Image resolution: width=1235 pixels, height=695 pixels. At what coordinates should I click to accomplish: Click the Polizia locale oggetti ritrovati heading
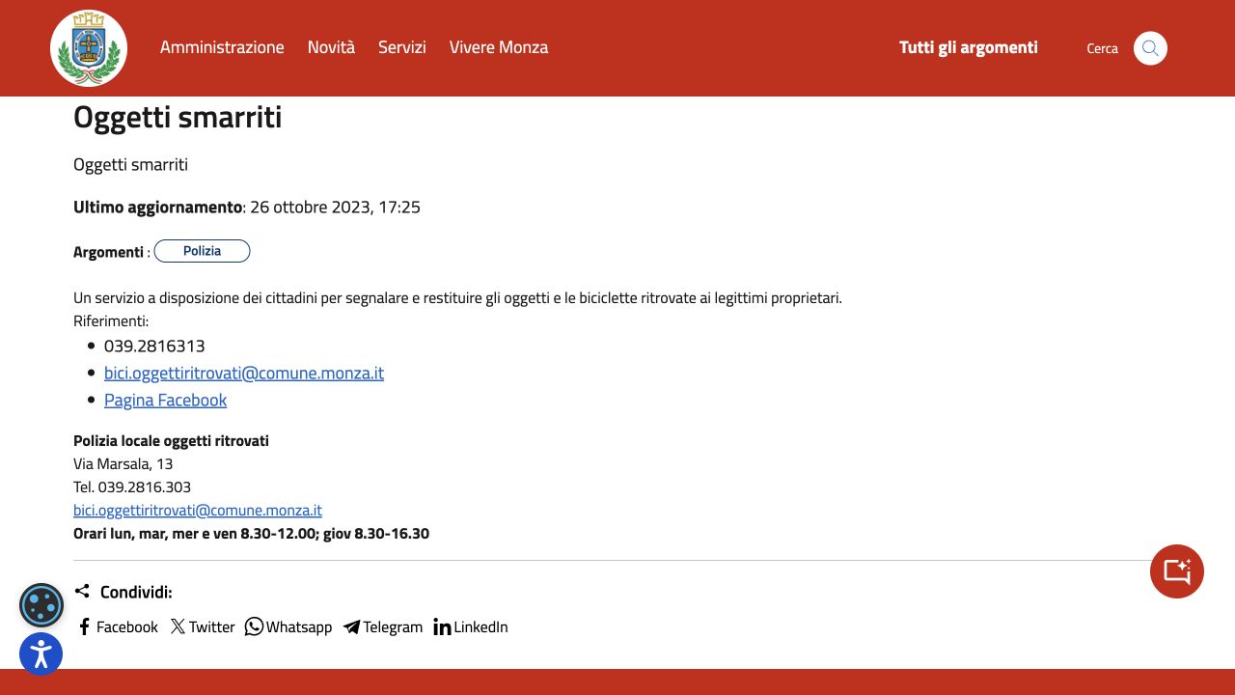[x=171, y=440]
